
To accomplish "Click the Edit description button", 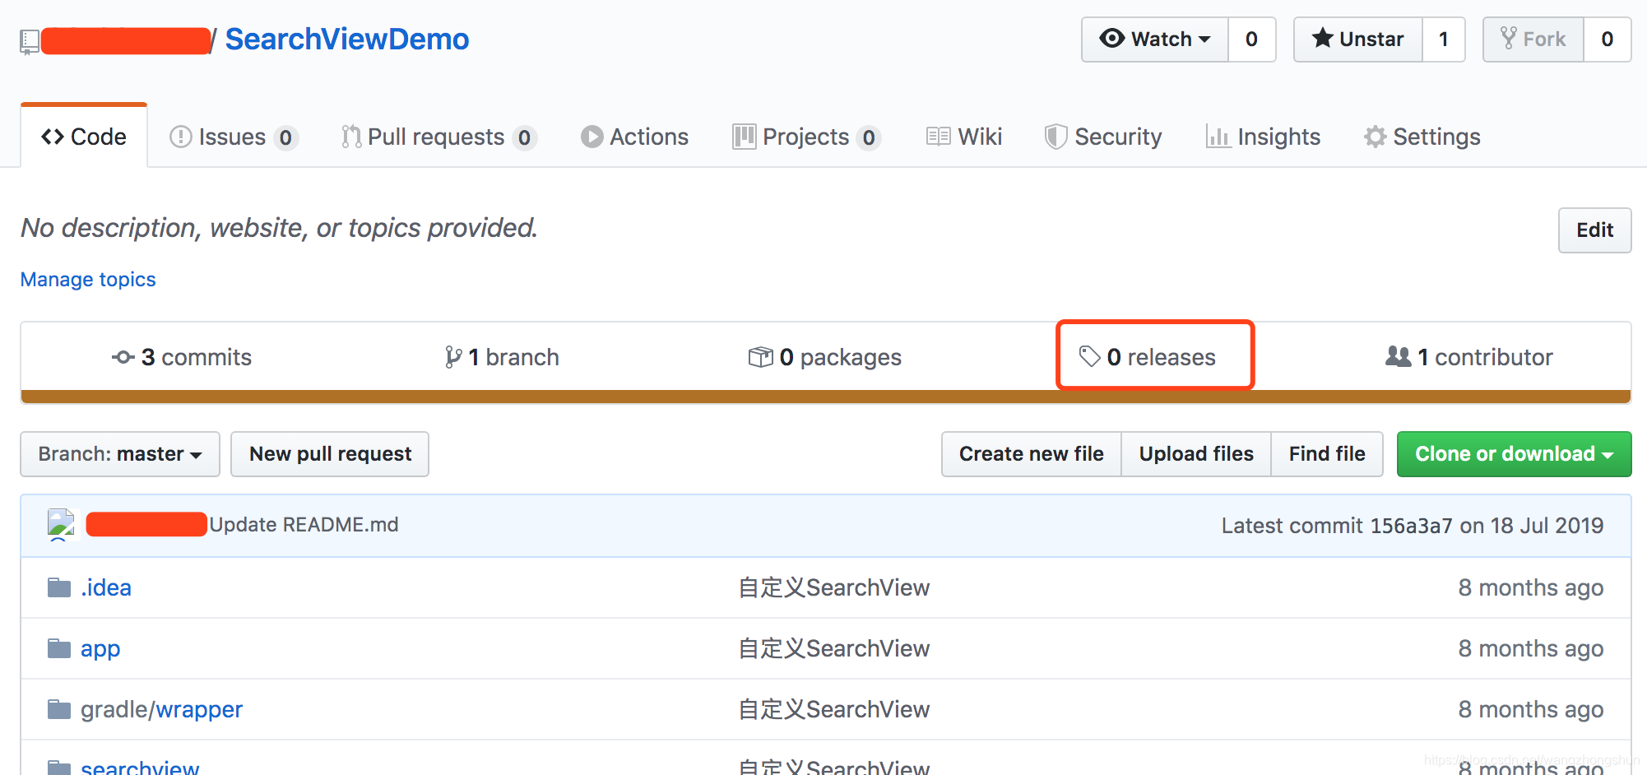I will (x=1594, y=230).
